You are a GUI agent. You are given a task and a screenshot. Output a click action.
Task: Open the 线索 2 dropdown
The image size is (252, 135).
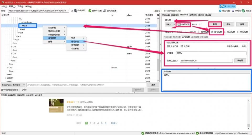pyautogui.click(x=170, y=25)
